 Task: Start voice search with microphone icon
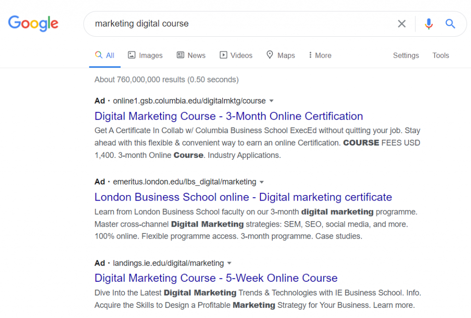(429, 24)
